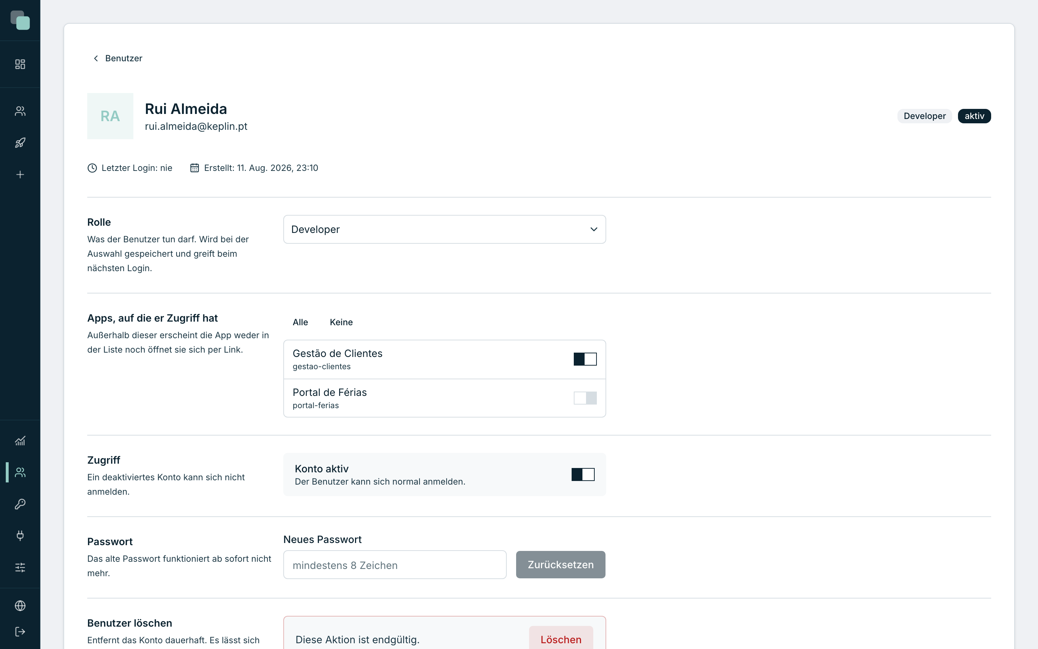Image resolution: width=1038 pixels, height=649 pixels.
Task: Click the aktiv status badge
Action: (974, 116)
